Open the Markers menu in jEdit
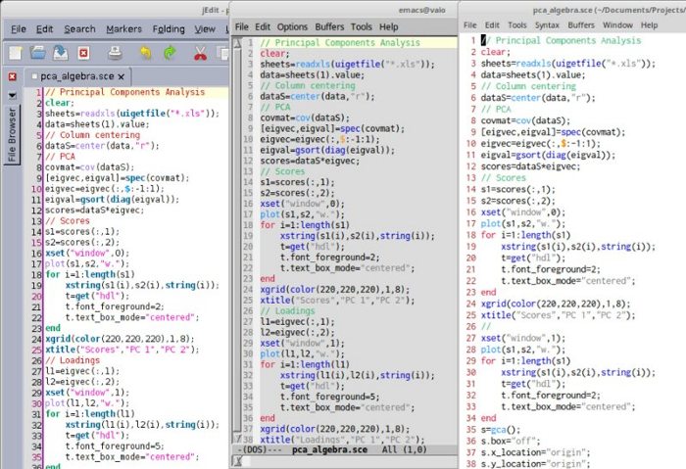This screenshot has width=686, height=469. click(x=123, y=28)
